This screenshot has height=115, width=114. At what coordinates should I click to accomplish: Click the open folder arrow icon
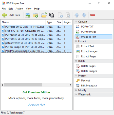(x=44, y=15)
